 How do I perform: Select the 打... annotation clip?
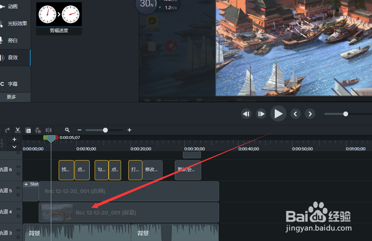(x=135, y=170)
